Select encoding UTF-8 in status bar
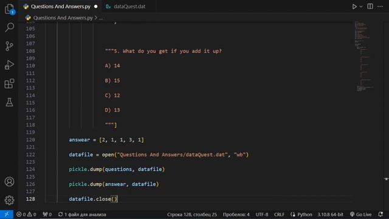Viewport: 389px width, 219px height. pos(262,214)
